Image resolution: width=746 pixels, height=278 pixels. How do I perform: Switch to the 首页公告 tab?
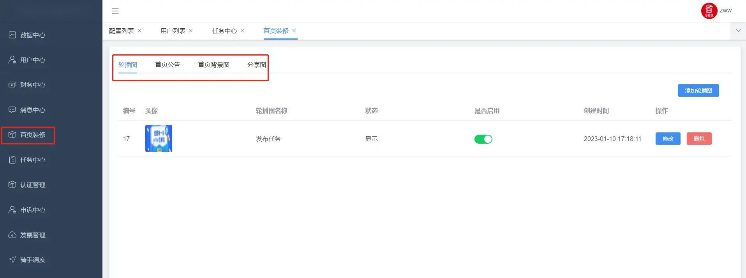pyautogui.click(x=168, y=65)
